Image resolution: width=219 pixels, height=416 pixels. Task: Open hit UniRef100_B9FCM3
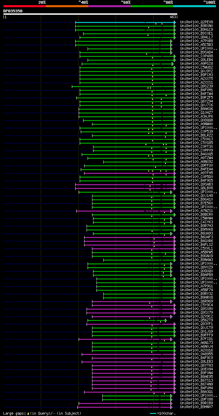tap(196, 75)
